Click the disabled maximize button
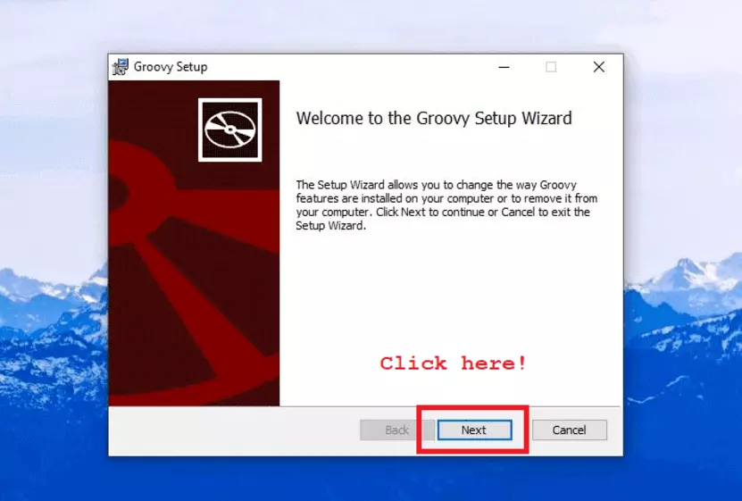Viewport: 742px width, 501px height. (551, 67)
